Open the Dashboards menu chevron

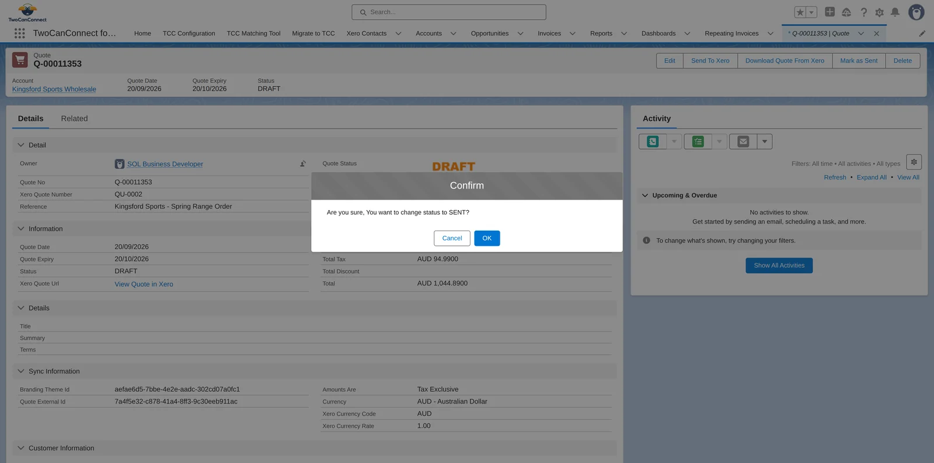tap(688, 33)
